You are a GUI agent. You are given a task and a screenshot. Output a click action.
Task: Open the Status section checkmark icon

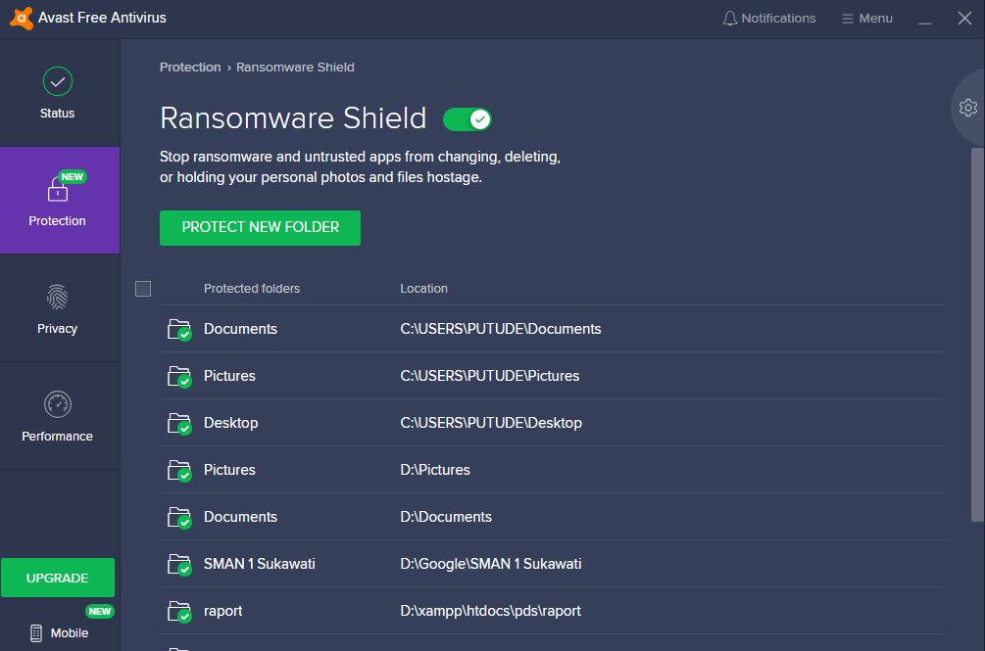(57, 81)
